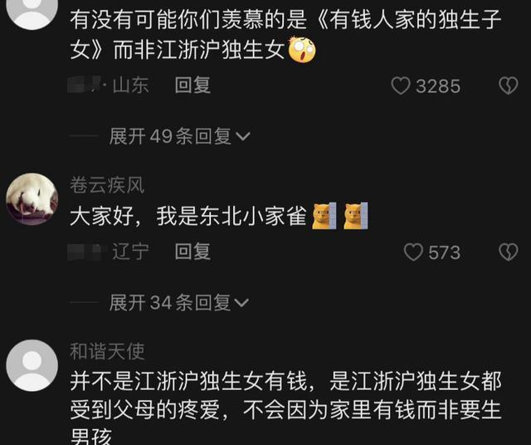Tap the 江浙沪独生女有钱 comment text
The width and height of the screenshot is (531, 445).
285,408
